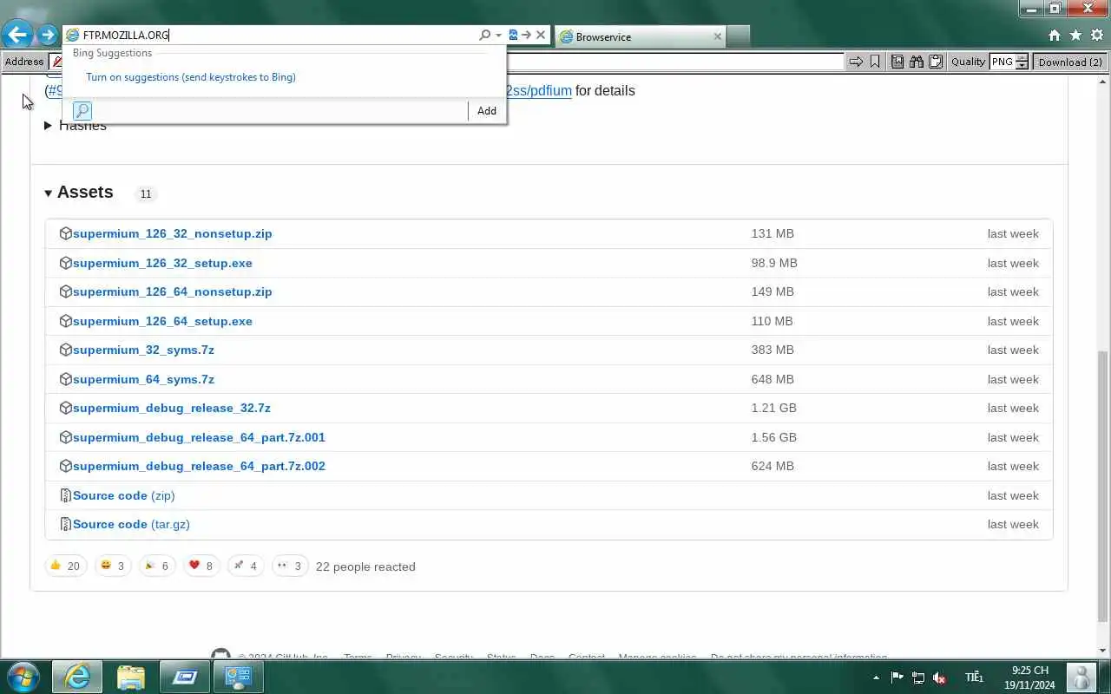
Task: Open Internet Explorer from the taskbar
Action: coord(77,677)
